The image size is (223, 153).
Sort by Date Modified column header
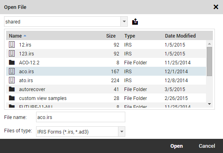pyautogui.click(x=180, y=36)
